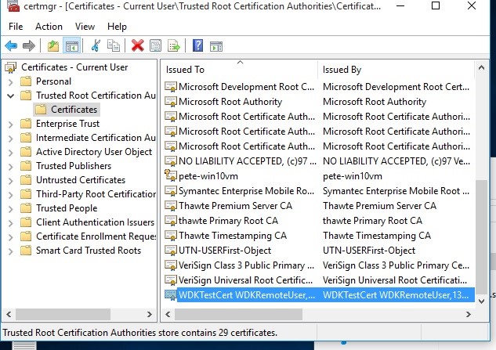Viewport: 496px width, 350px height.
Task: Toggle the Show/Hide Action Pane icon
Action: [215, 45]
